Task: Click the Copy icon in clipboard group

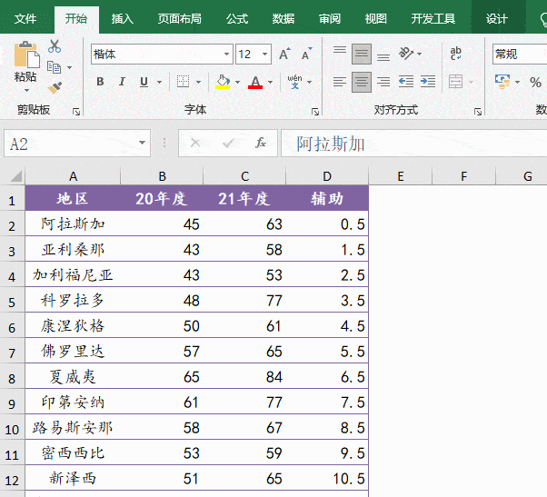Action: 54,67
